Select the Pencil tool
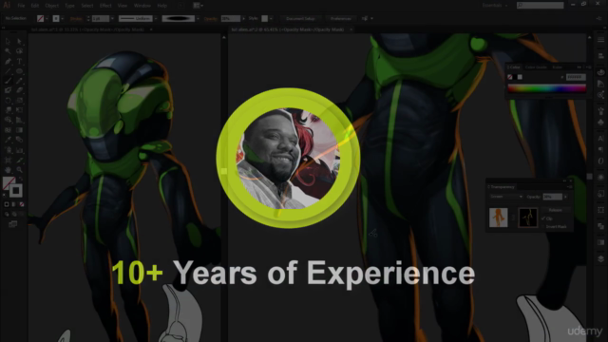This screenshot has width=608, height=342. [x=19, y=81]
